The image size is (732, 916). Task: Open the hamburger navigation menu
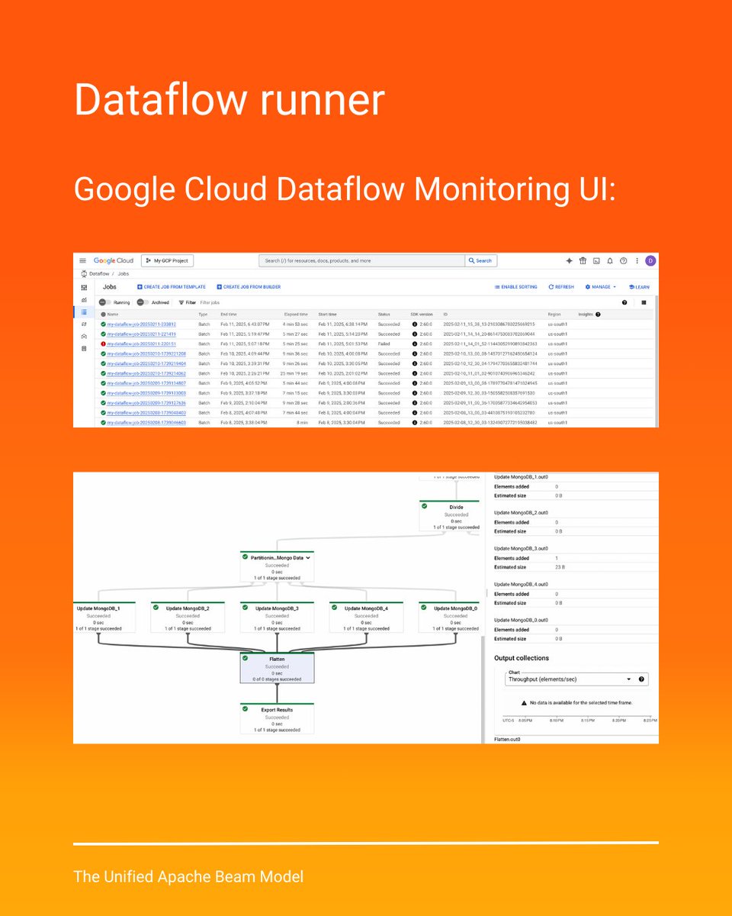tap(83, 260)
